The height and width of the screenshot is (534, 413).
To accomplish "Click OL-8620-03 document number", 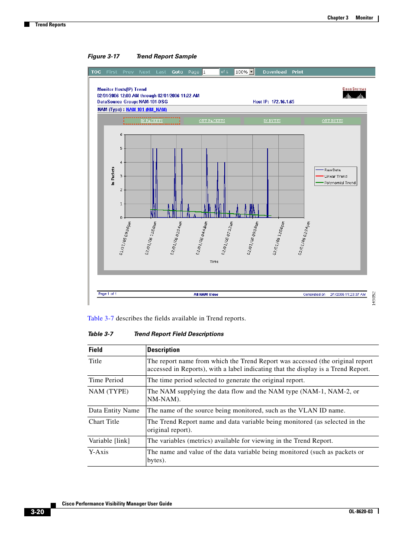I will coord(361,512).
